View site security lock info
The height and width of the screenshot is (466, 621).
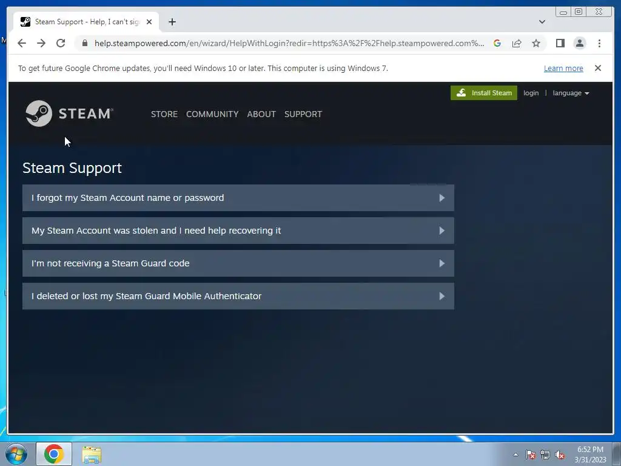point(85,43)
